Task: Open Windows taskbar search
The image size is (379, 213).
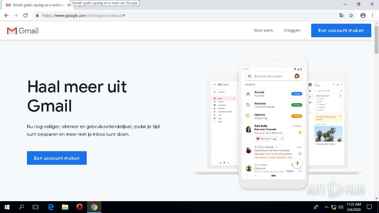Action: [x=21, y=207]
